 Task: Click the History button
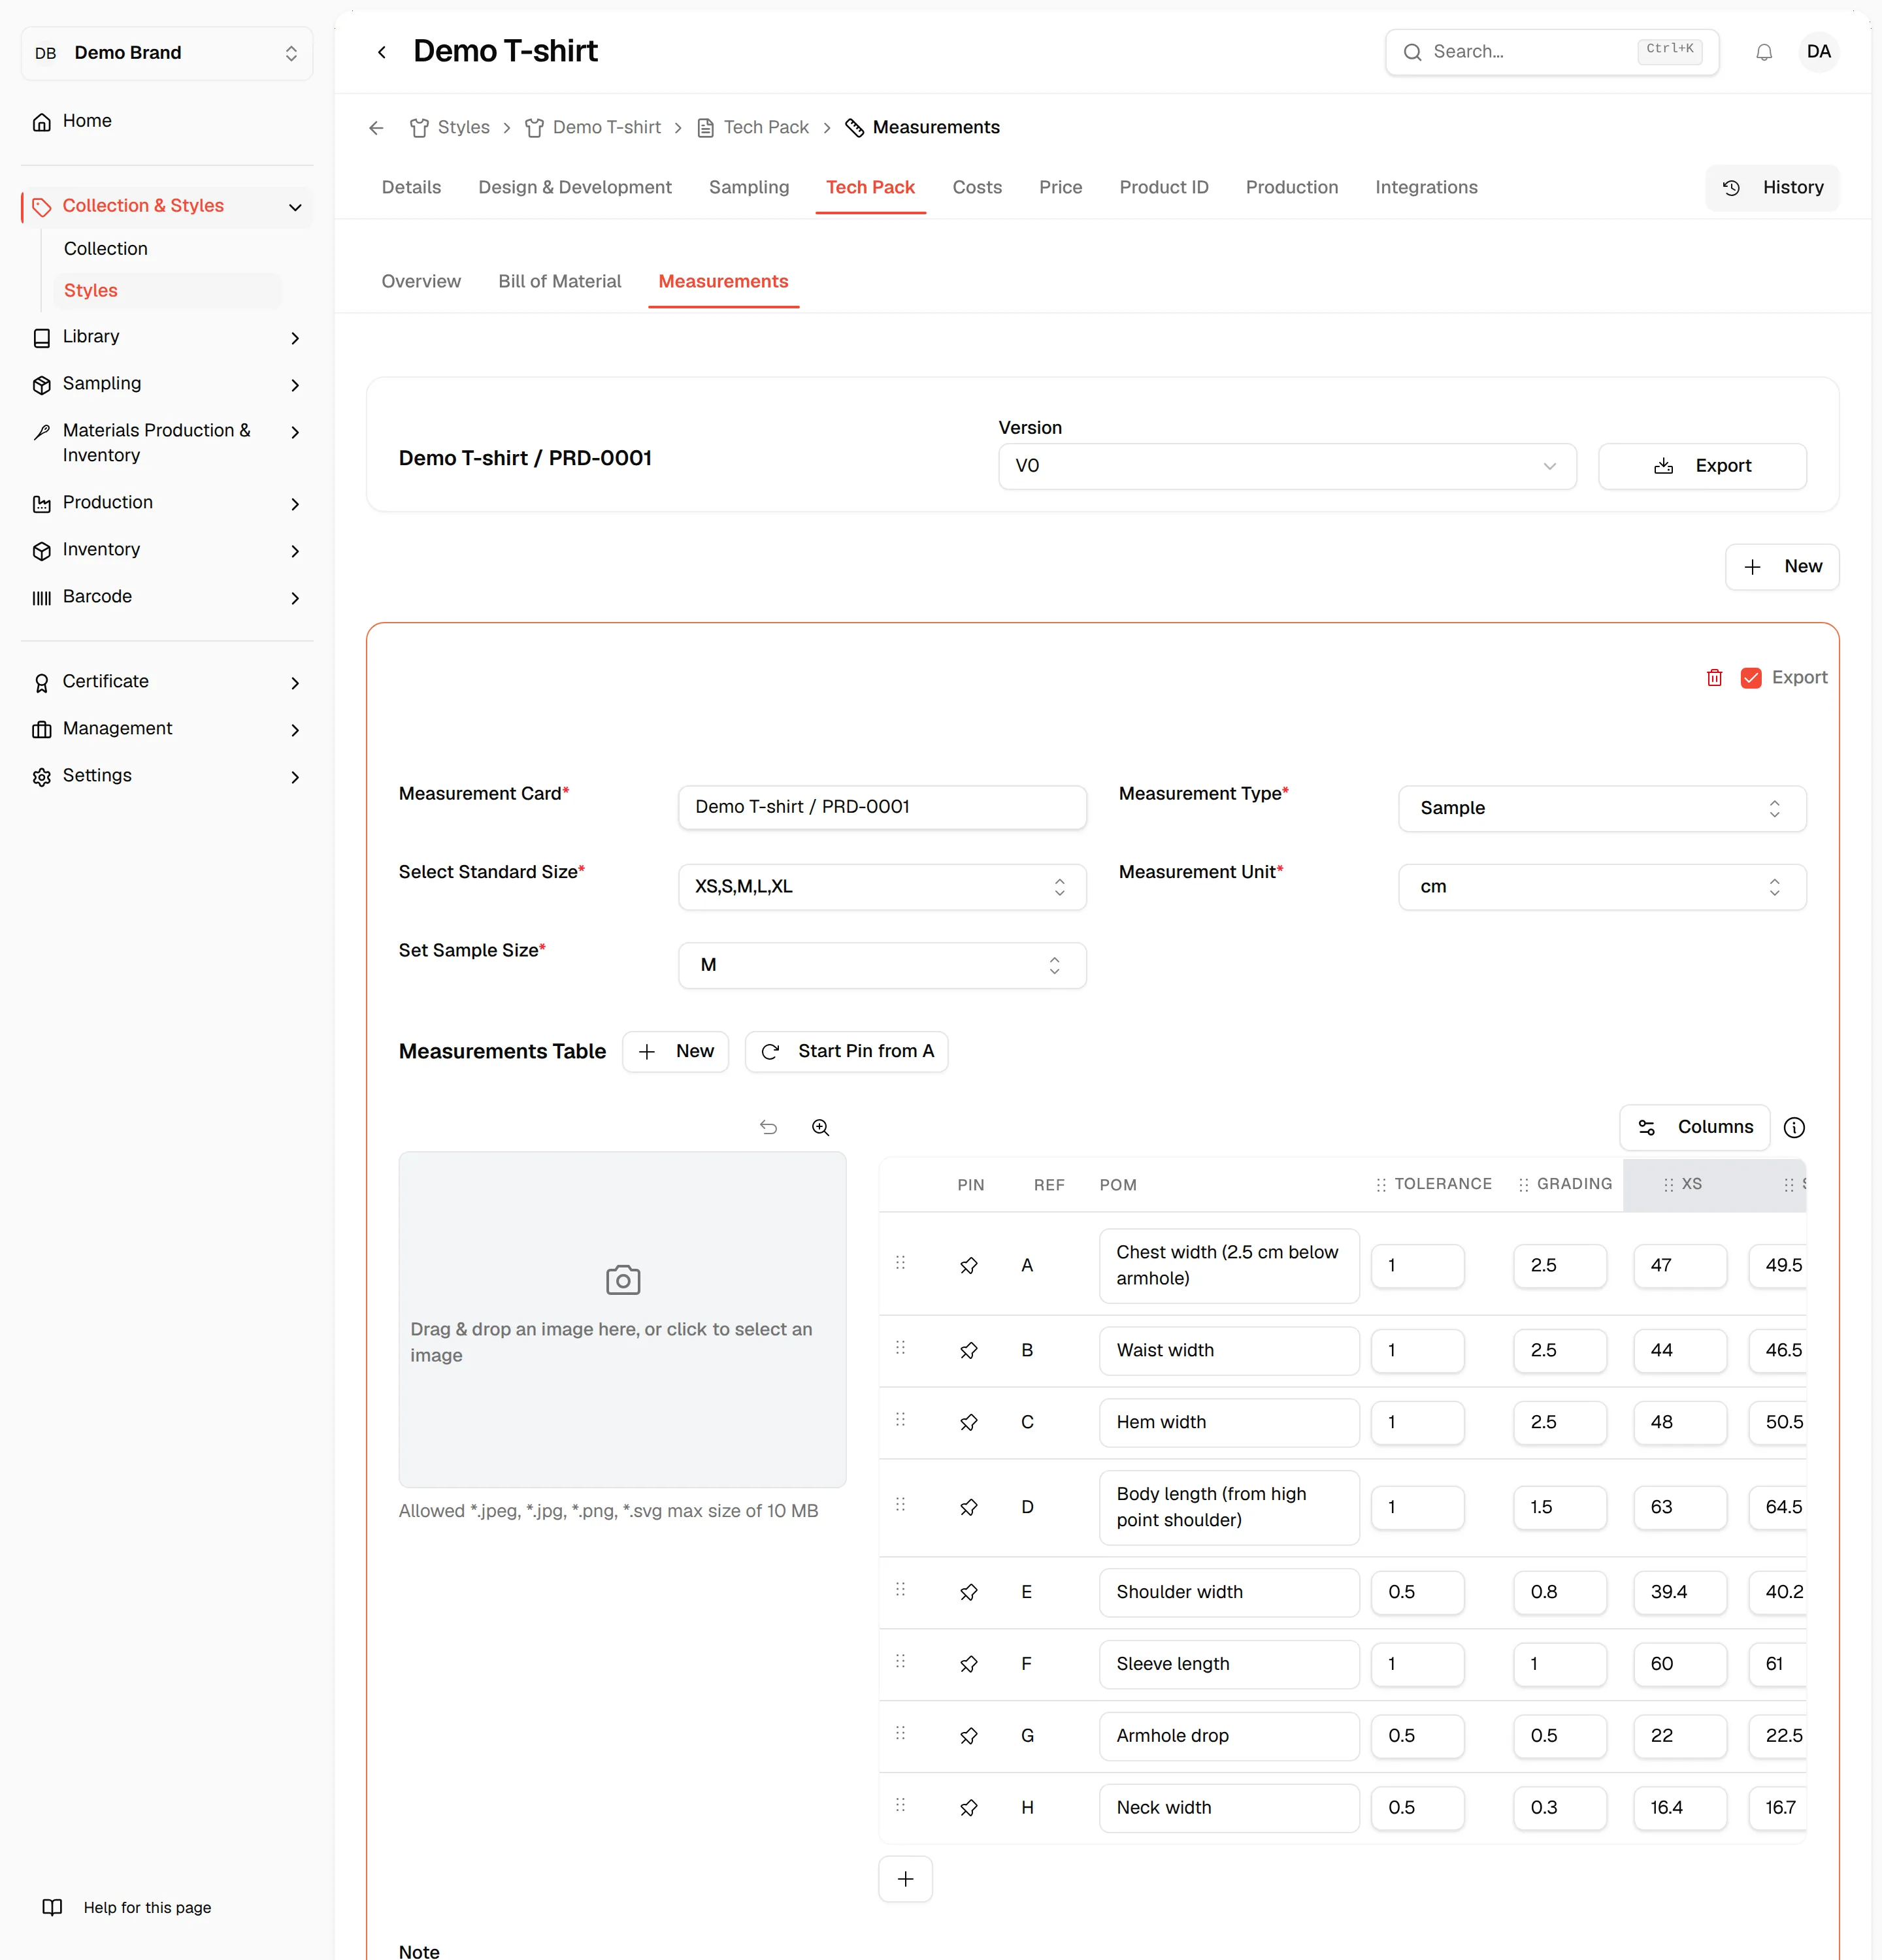point(1772,187)
